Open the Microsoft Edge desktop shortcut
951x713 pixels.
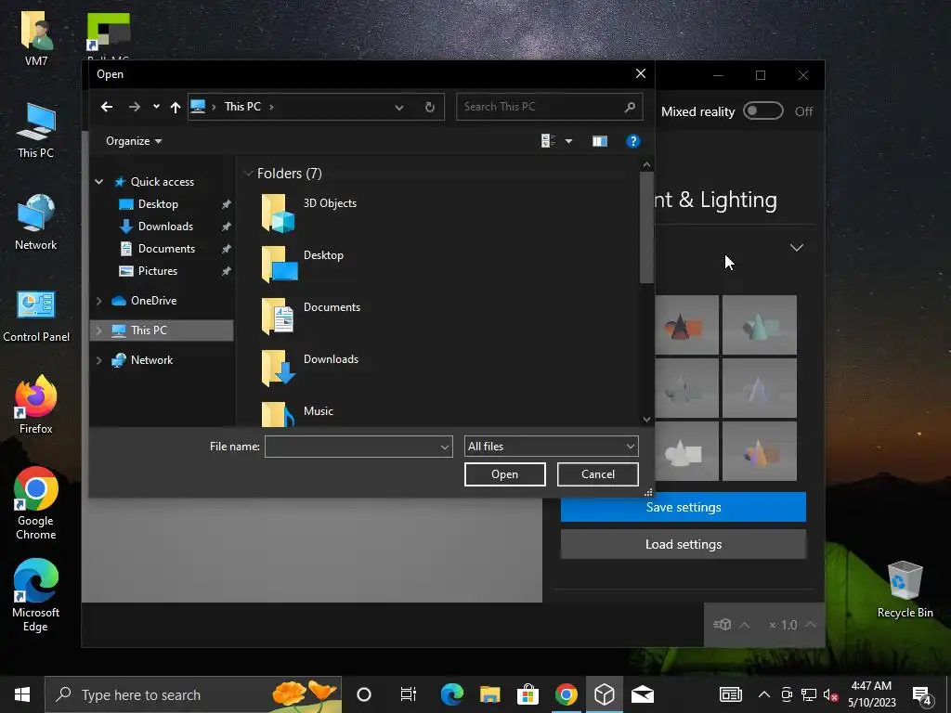36,595
